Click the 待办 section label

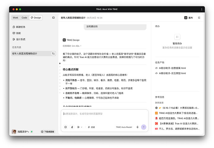[x=157, y=26]
